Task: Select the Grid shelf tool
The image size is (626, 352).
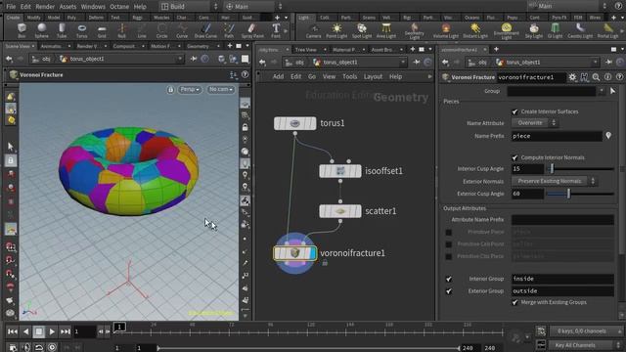Action: point(102,30)
